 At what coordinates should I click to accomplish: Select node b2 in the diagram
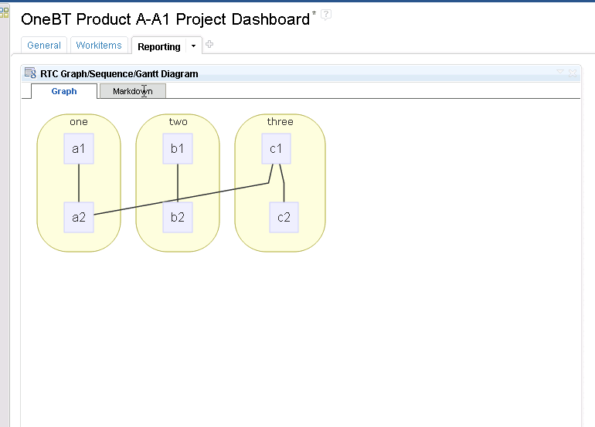coord(178,217)
